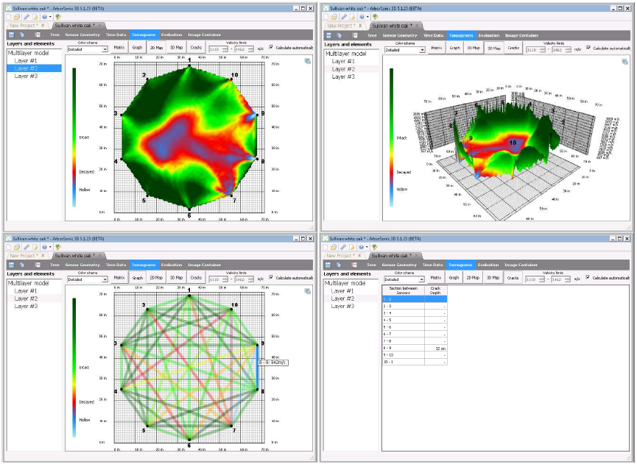Click the copy icon on the 3D map view
The width and height of the screenshot is (637, 464).
click(x=624, y=62)
